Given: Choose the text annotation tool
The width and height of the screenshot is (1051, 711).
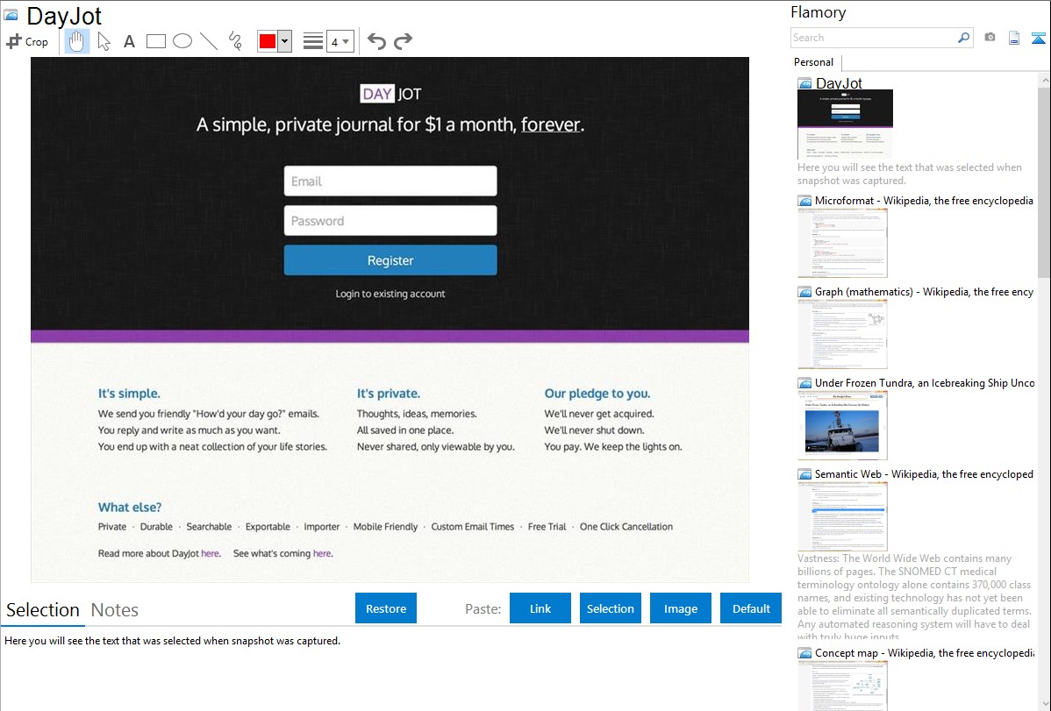Looking at the screenshot, I should click(x=129, y=41).
